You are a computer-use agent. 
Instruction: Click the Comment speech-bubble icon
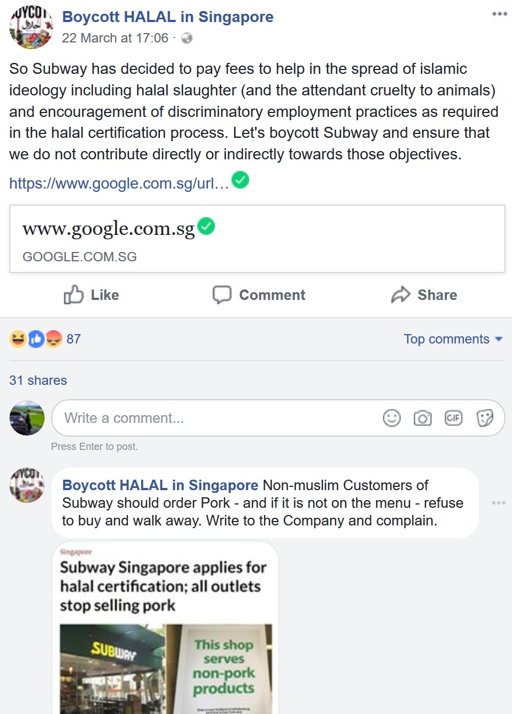tap(223, 295)
